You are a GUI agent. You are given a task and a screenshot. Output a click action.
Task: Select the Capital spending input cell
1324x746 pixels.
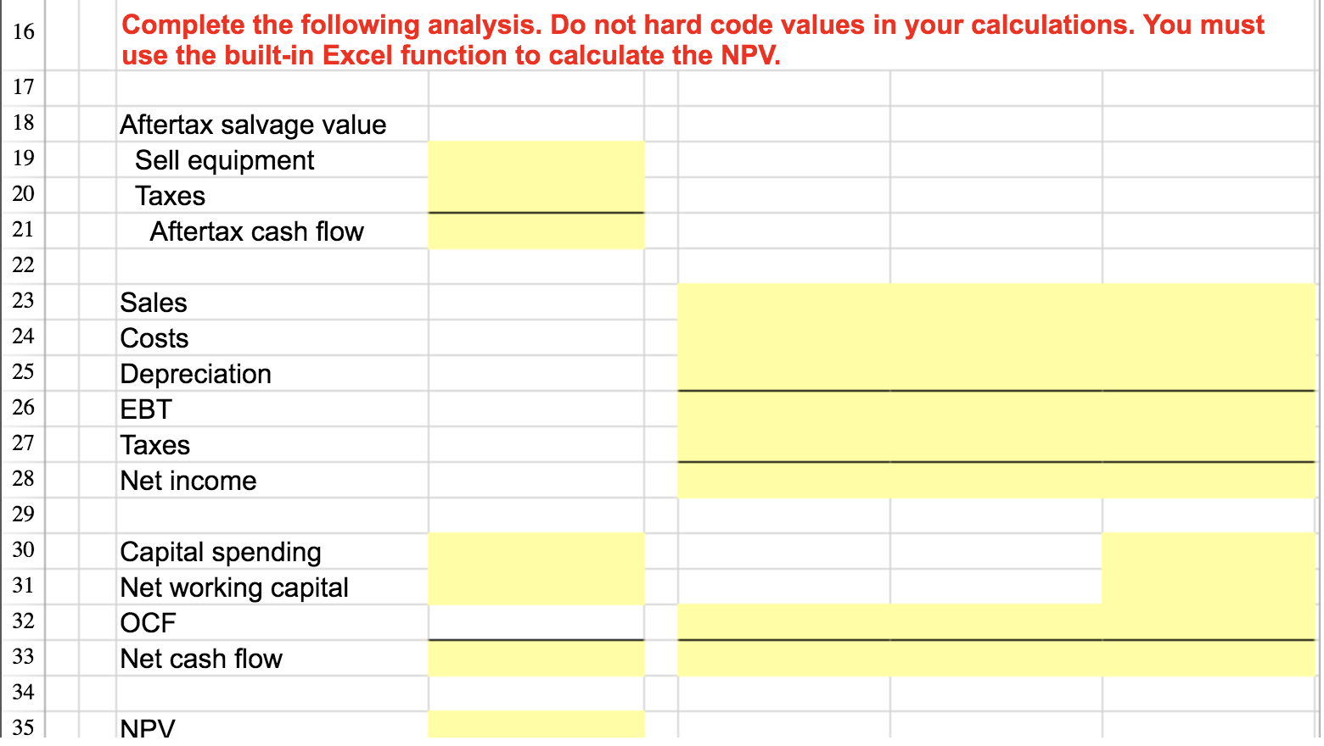pos(535,552)
